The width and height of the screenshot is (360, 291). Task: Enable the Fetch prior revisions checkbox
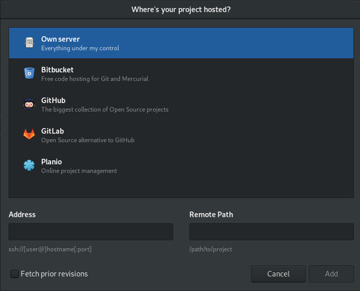[x=14, y=274]
